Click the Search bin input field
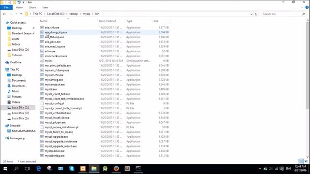 (x=281, y=14)
